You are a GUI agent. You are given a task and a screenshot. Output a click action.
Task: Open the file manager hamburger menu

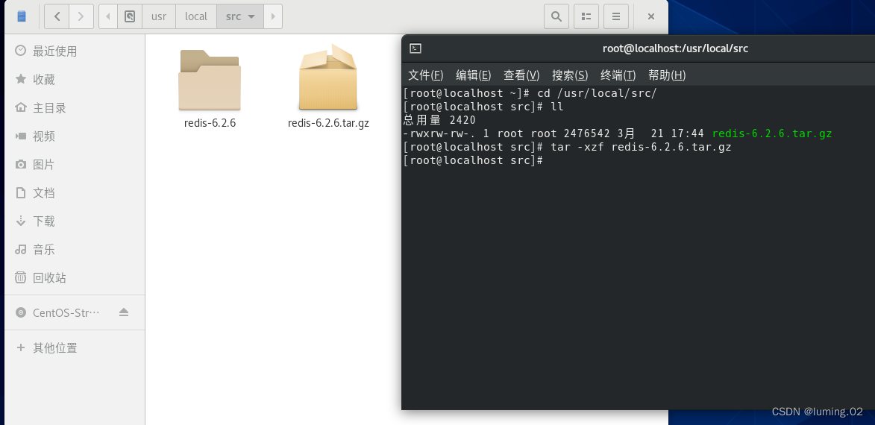(616, 16)
